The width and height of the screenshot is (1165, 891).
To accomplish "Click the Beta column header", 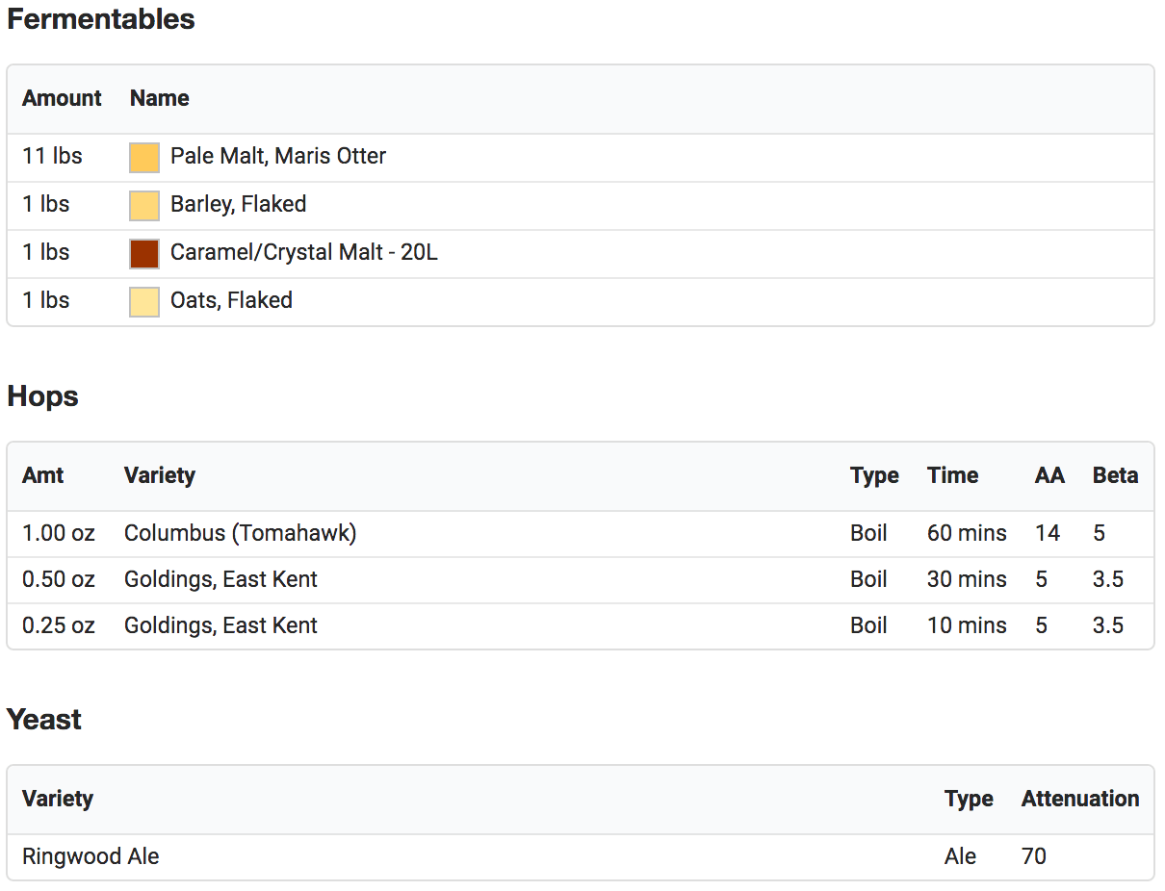I will [x=1115, y=475].
